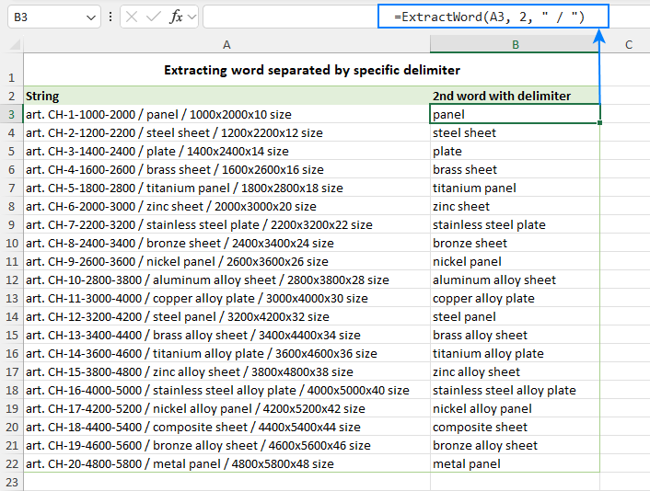Click the Name Box showing B3
This screenshot has height=491, width=650.
54,17
